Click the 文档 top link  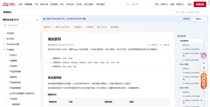click(x=157, y=4)
